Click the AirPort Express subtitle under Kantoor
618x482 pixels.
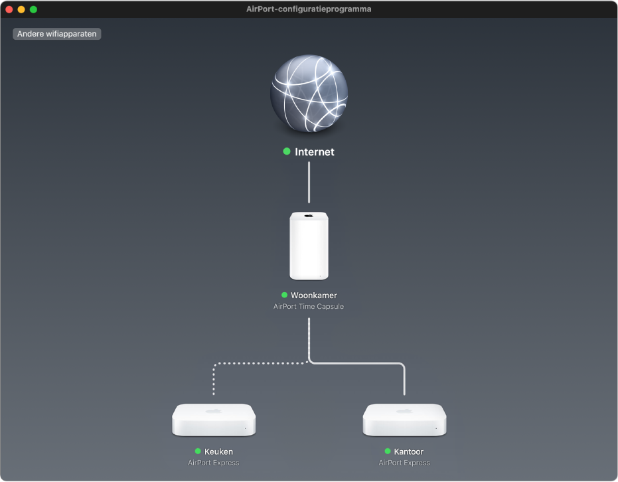point(404,463)
